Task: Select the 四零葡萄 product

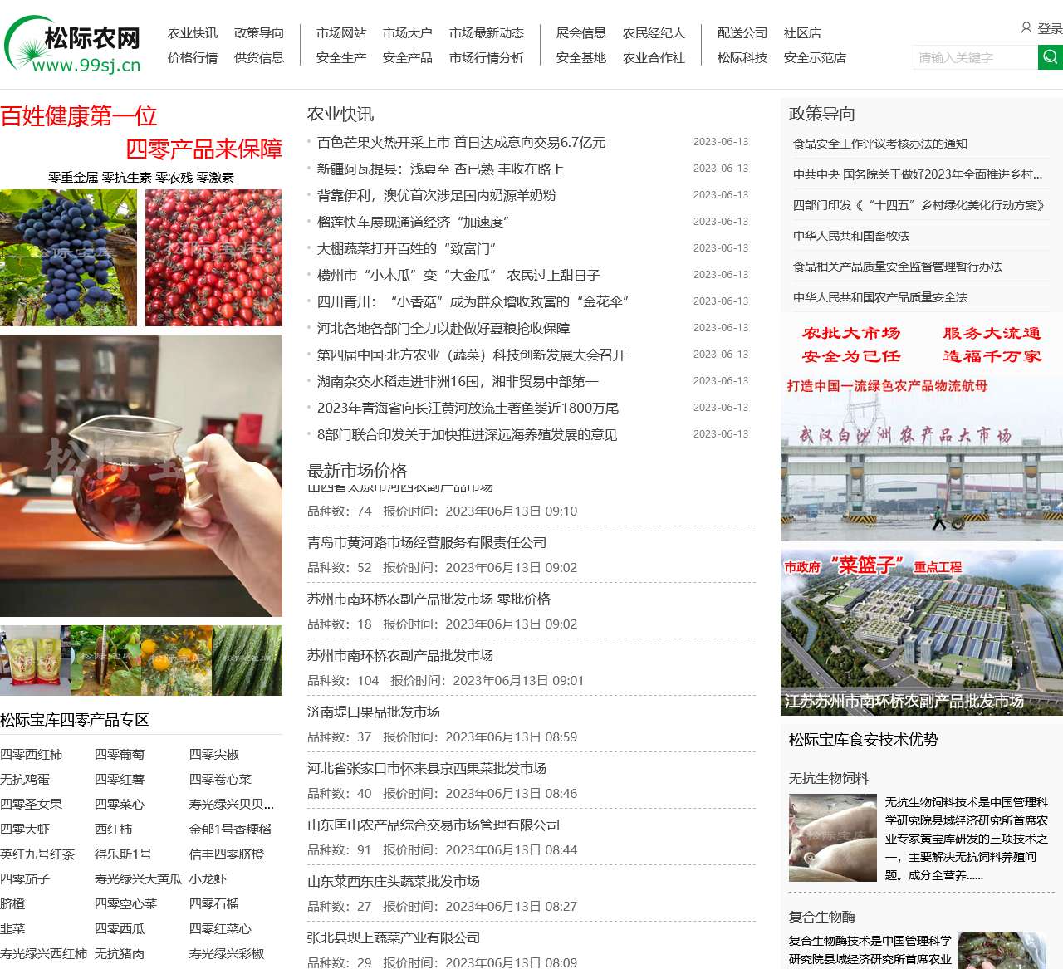Action: coord(120,755)
